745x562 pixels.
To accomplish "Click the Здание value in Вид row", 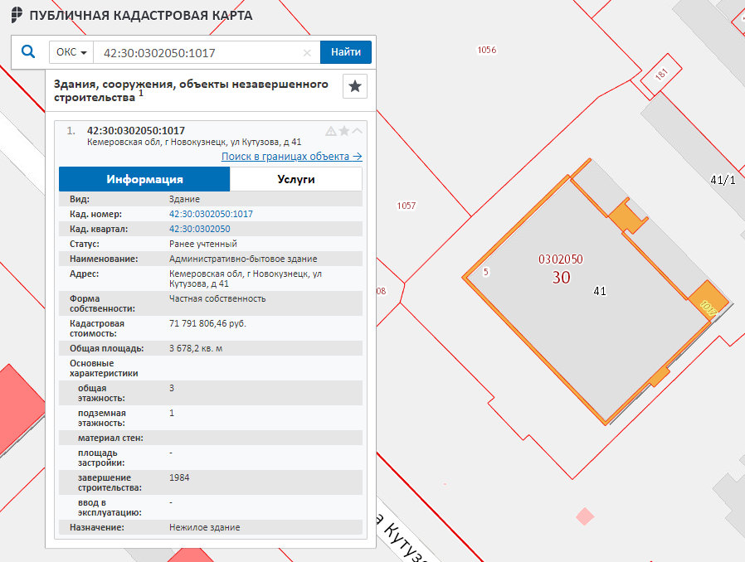I will pos(184,199).
